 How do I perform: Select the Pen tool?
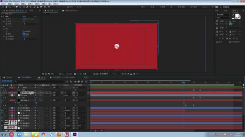(x=27, y=7)
